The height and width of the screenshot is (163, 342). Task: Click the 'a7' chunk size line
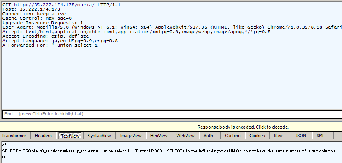(4, 145)
